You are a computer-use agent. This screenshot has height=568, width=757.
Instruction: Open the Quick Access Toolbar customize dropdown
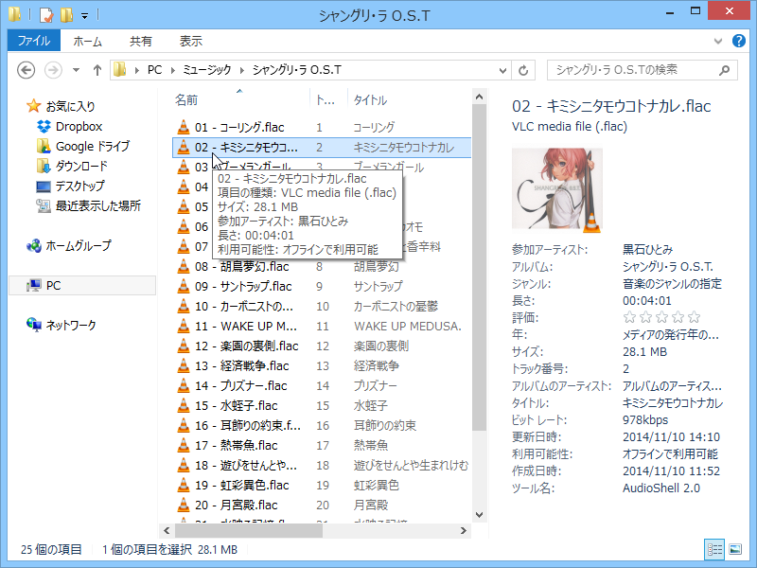pos(83,14)
